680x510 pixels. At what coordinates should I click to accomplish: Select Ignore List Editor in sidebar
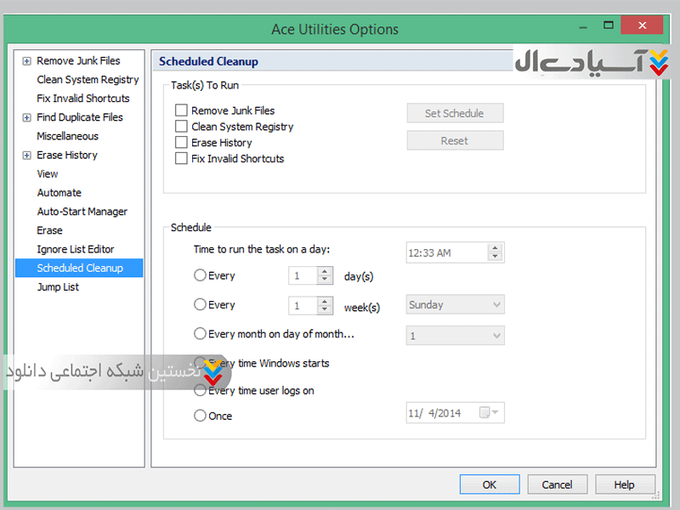pyautogui.click(x=75, y=249)
